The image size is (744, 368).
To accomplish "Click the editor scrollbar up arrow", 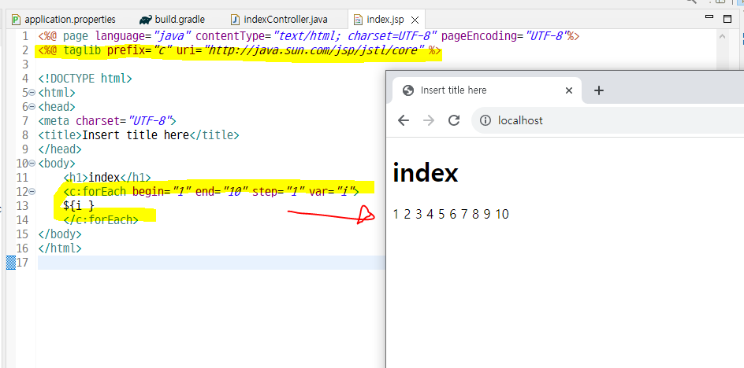I will pos(722,36).
